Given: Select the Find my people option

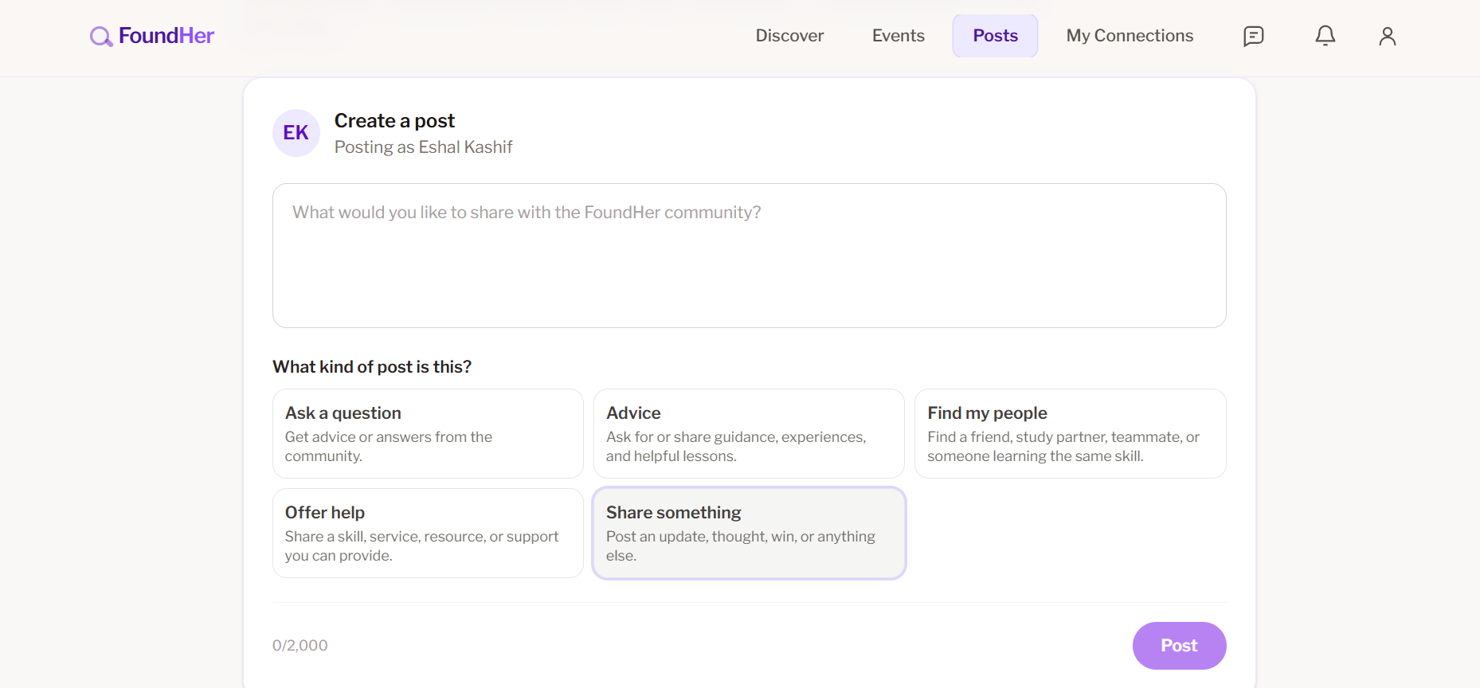Looking at the screenshot, I should point(1070,433).
